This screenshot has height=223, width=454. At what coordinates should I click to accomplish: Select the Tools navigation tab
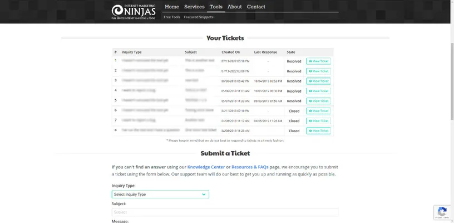click(216, 7)
